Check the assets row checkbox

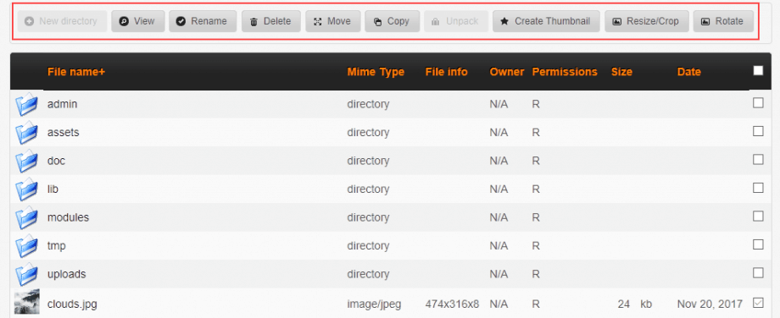click(x=758, y=131)
